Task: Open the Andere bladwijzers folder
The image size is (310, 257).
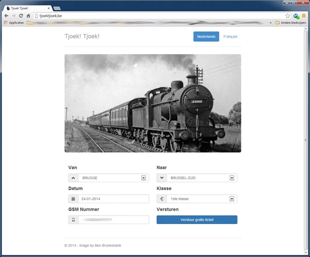Action: [290, 23]
